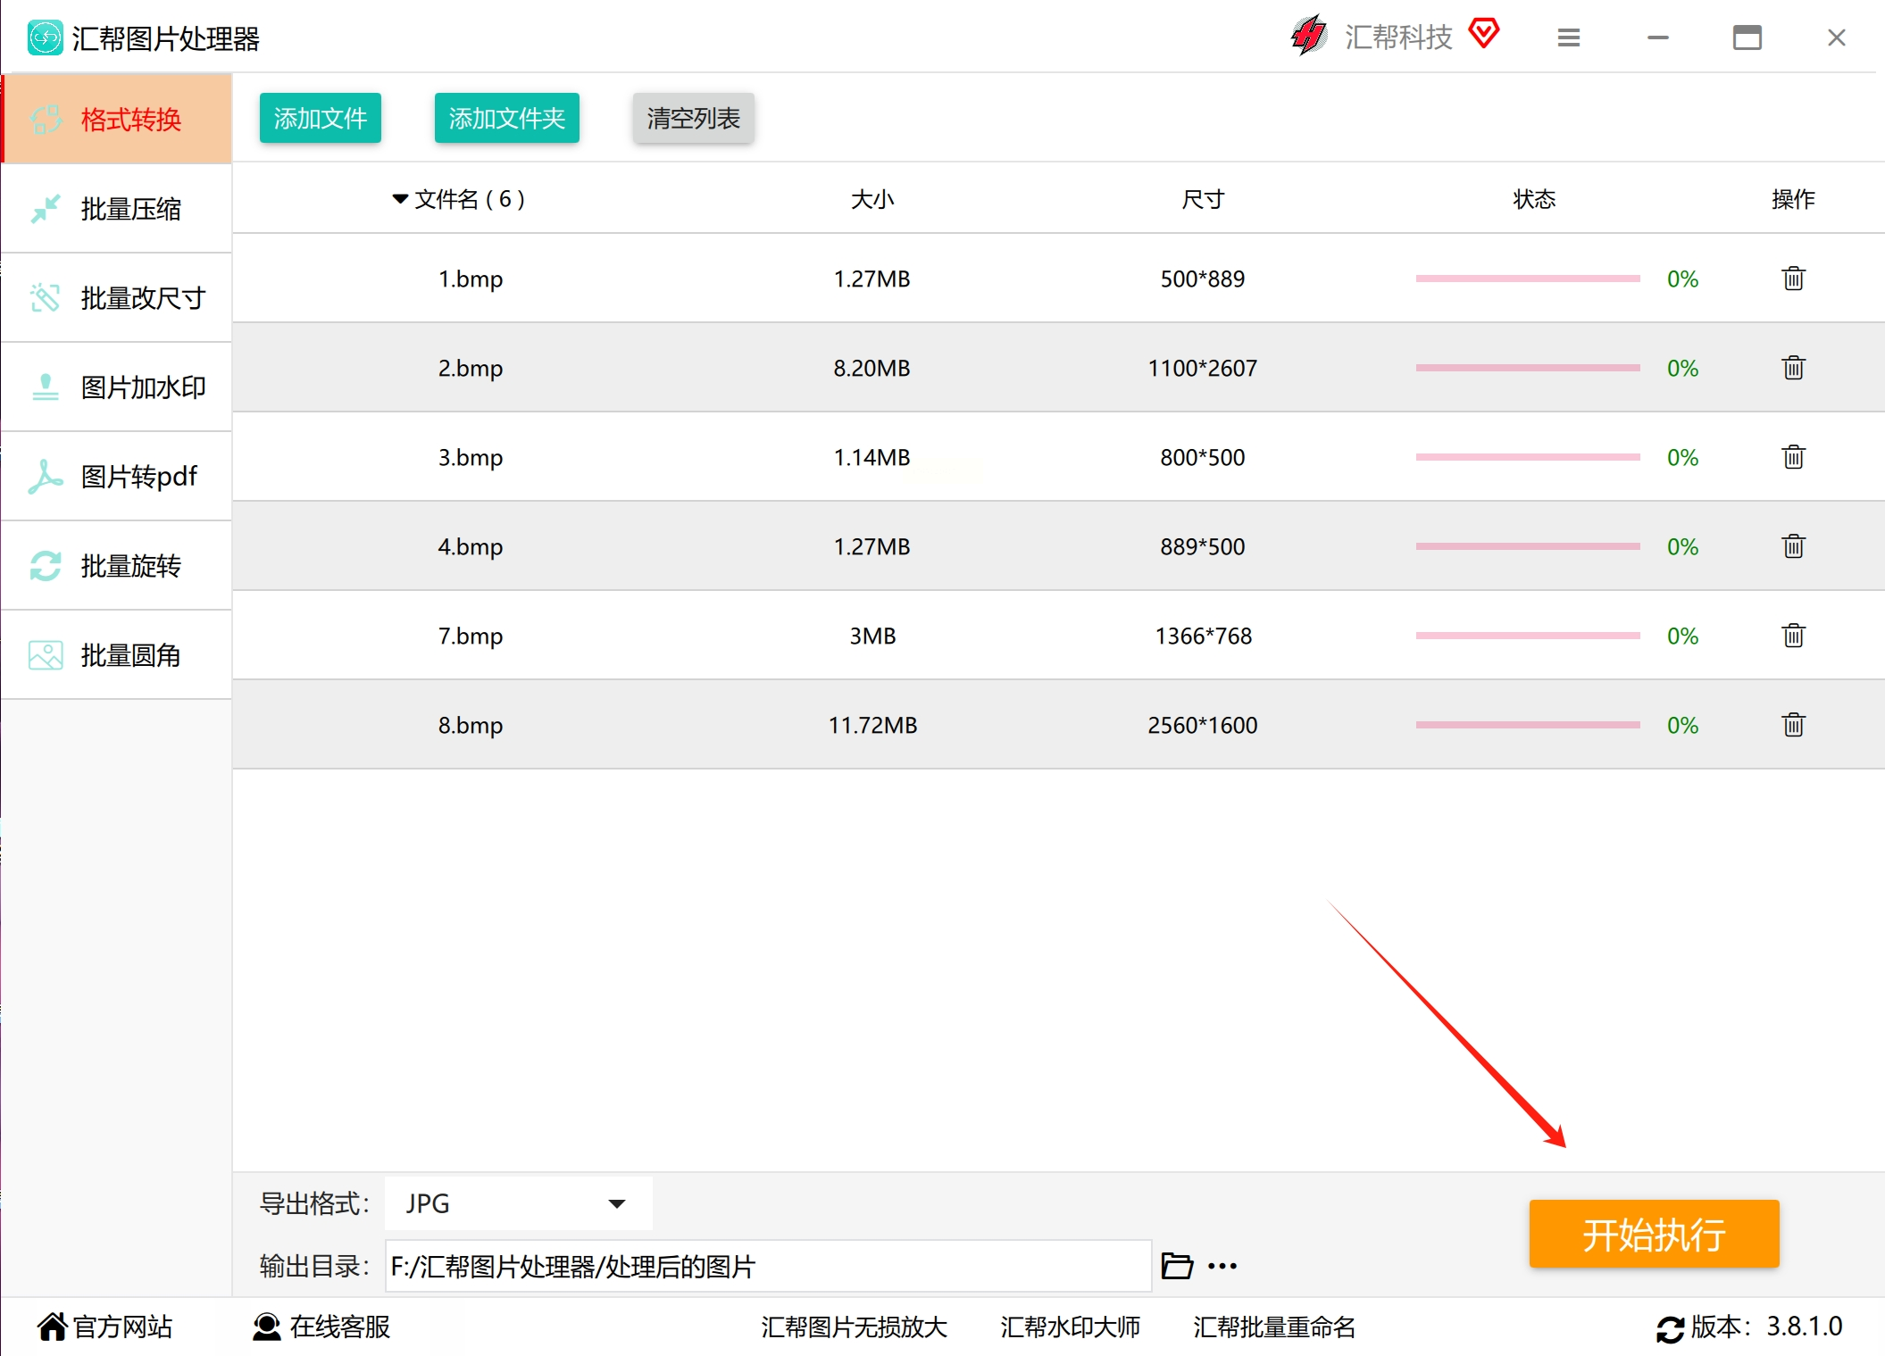Click the red VIP diamond icon
Image resolution: width=1885 pixels, height=1356 pixels.
click(1484, 34)
